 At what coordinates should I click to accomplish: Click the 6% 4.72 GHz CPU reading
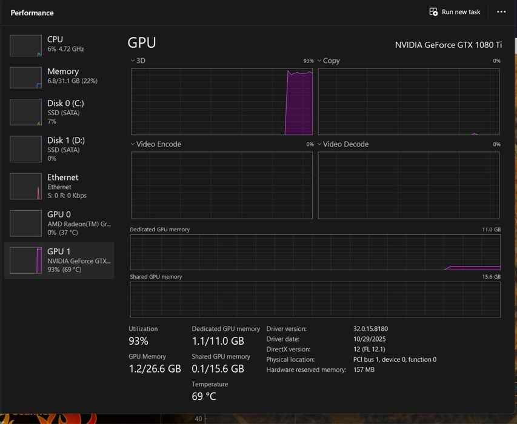click(65, 49)
